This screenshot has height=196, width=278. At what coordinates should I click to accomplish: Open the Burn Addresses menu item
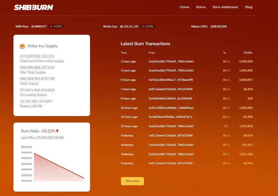pyautogui.click(x=225, y=7)
